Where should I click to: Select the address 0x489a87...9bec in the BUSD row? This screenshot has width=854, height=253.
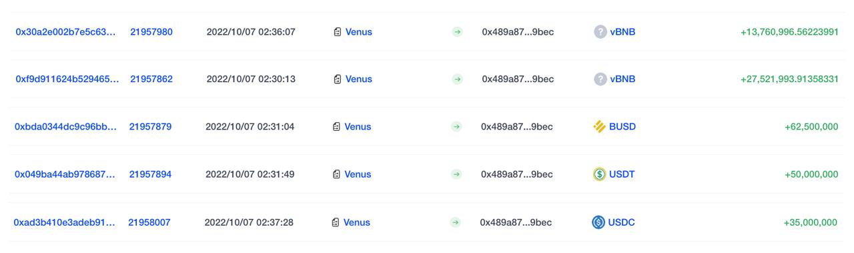click(517, 127)
